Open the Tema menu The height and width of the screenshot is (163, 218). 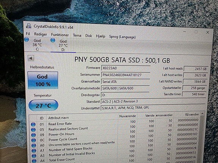coord(77,36)
